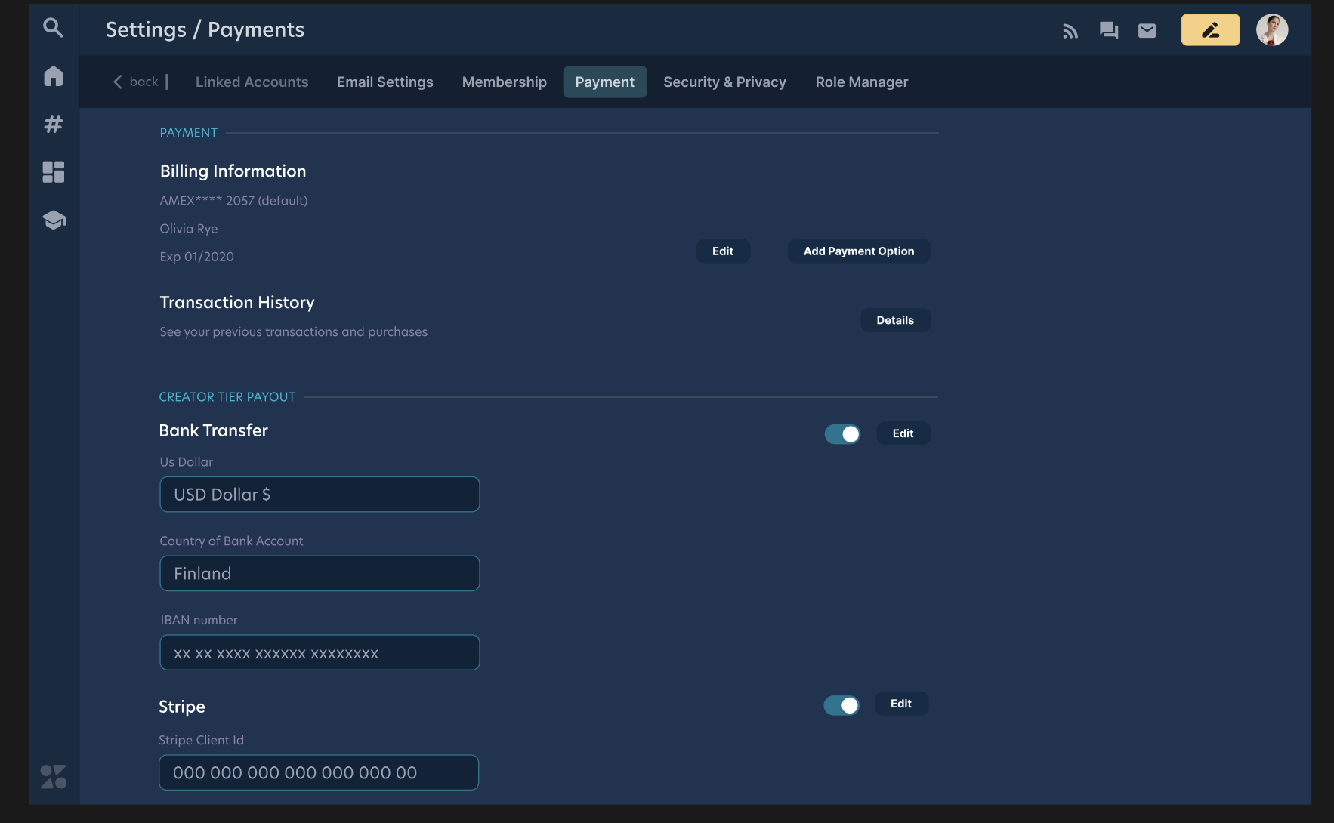Viewport: 1334px width, 823px height.
Task: Click the 'See your previous transactions and purchases' text
Action: pos(294,332)
